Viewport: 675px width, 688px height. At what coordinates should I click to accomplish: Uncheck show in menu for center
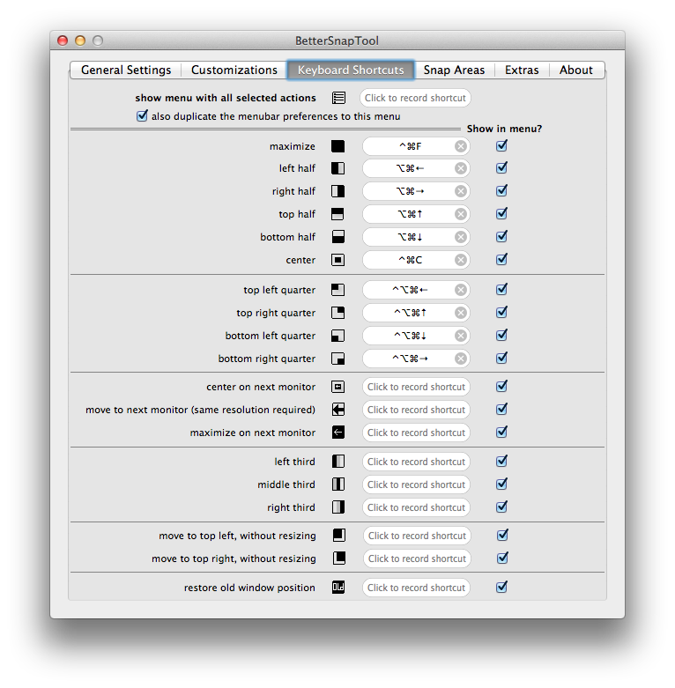point(501,259)
